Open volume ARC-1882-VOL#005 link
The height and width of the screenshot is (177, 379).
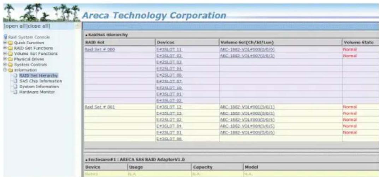[248, 132]
